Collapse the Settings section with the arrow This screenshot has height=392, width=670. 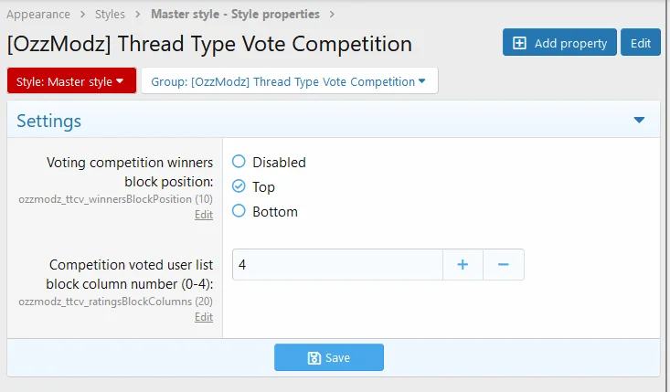(x=639, y=120)
